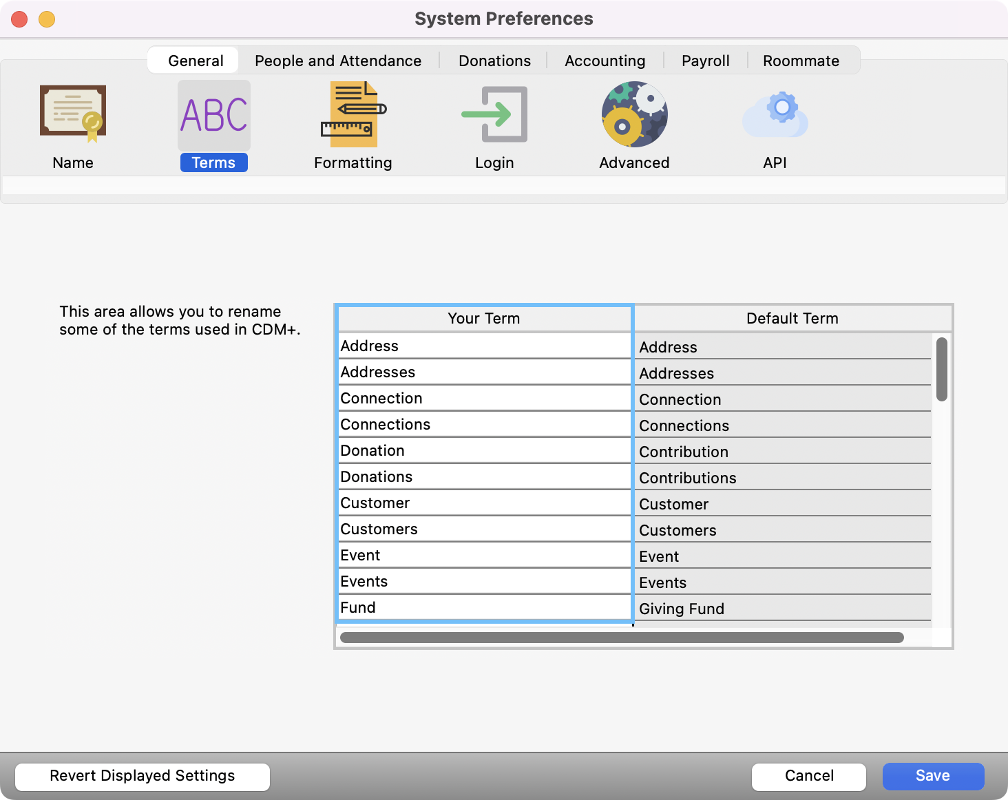Screen dimensions: 1008x800
Task: Click the Cancel button
Action: pos(808,776)
